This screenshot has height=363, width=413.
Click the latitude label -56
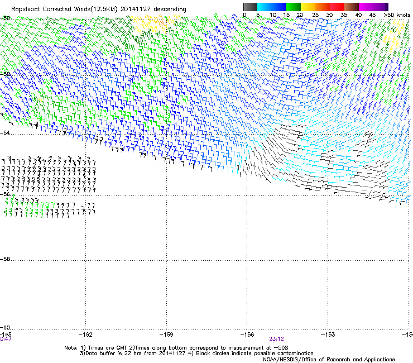point(5,194)
